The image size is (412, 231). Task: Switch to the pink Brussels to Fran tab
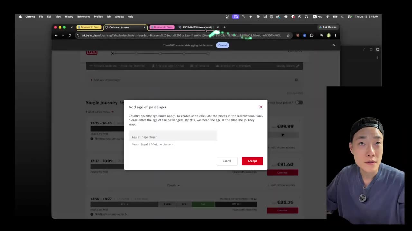[x=162, y=27]
